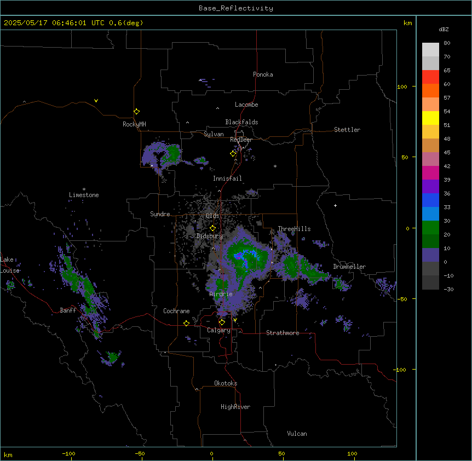
Task: Select the purple 39-36 dBZ legend swatch
Action: tap(430, 187)
